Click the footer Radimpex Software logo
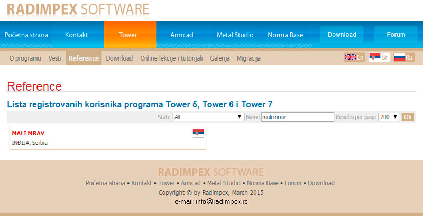Image resolution: width=423 pixels, height=216 pixels. point(210,172)
